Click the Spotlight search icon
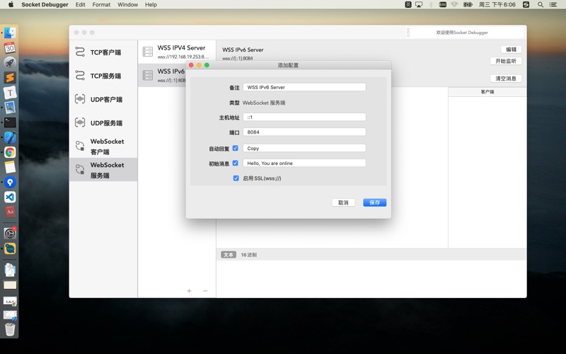 tap(541, 5)
